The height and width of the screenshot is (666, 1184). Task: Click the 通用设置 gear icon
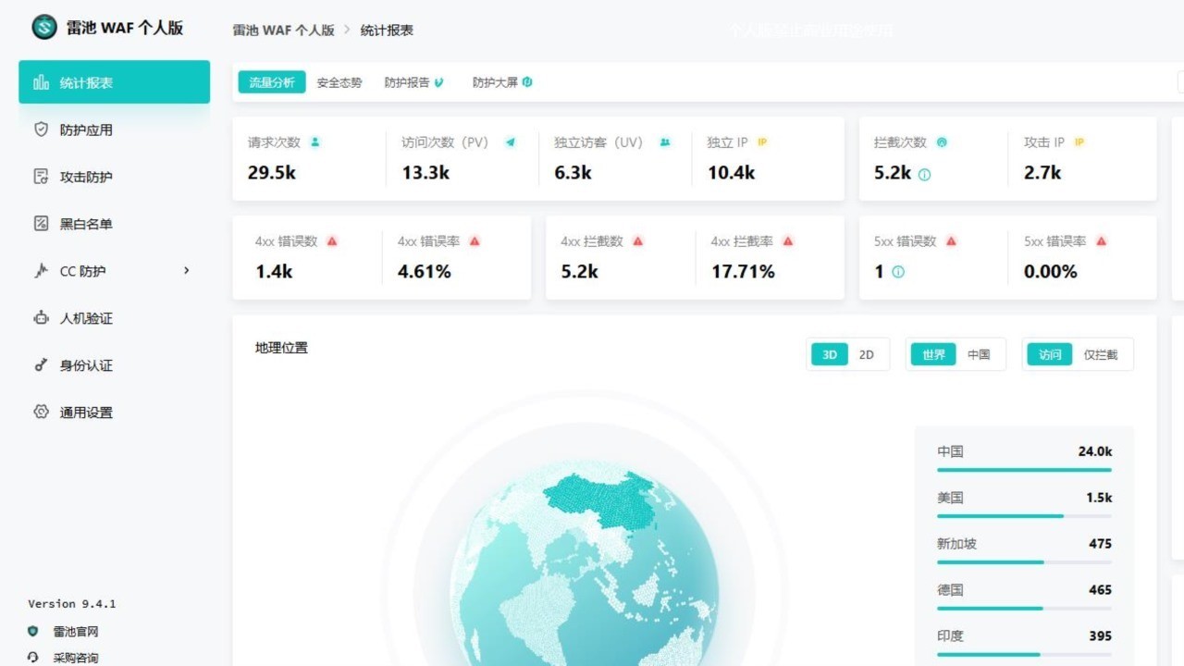(x=41, y=413)
